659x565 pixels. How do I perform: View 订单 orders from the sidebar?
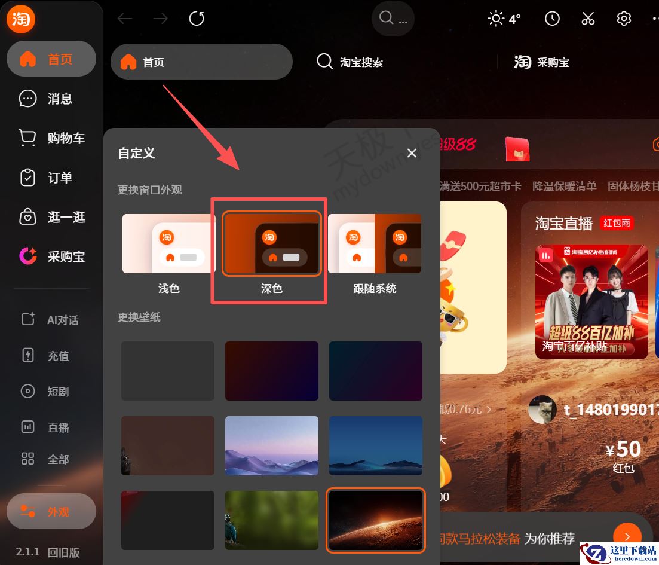point(51,178)
